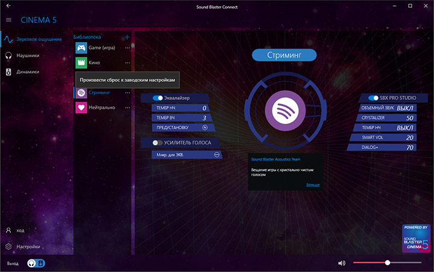Click the SBX ТЕМБР НЧ ВЫКЛ row
The image size is (434, 272).
point(385,128)
